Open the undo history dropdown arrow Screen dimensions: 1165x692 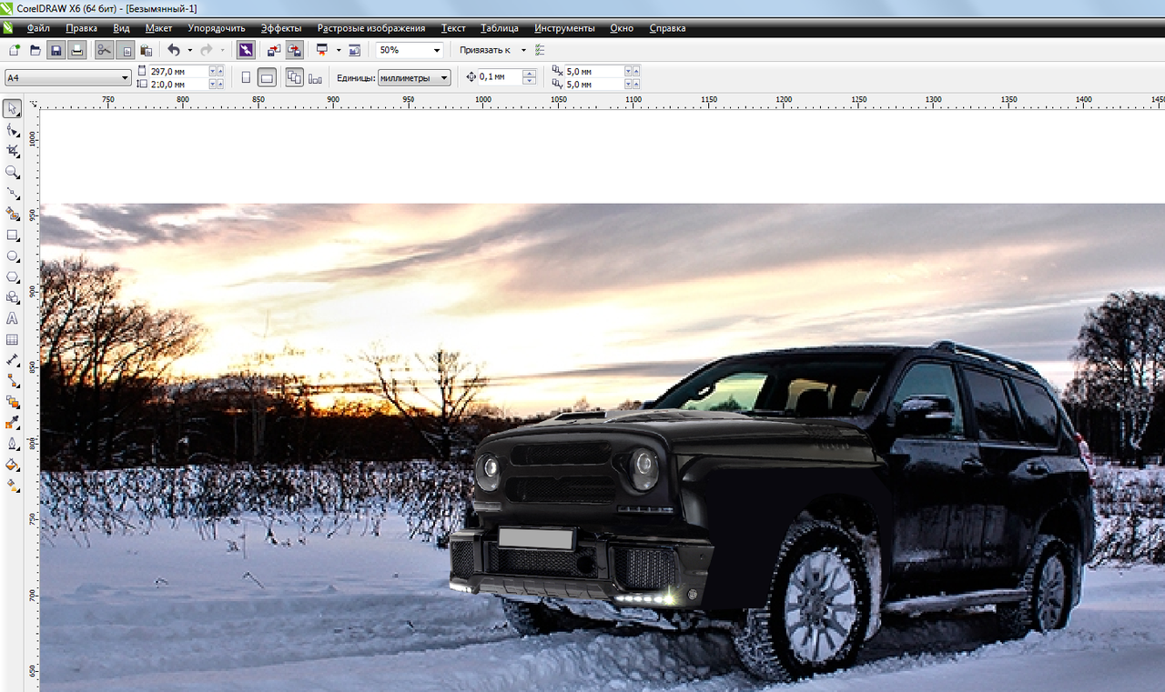point(189,50)
